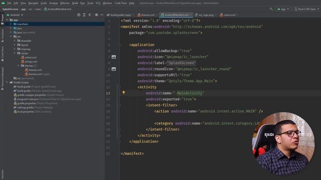Expand the layout folder
Viewport: 321px width, 180px height.
click(x=15, y=45)
